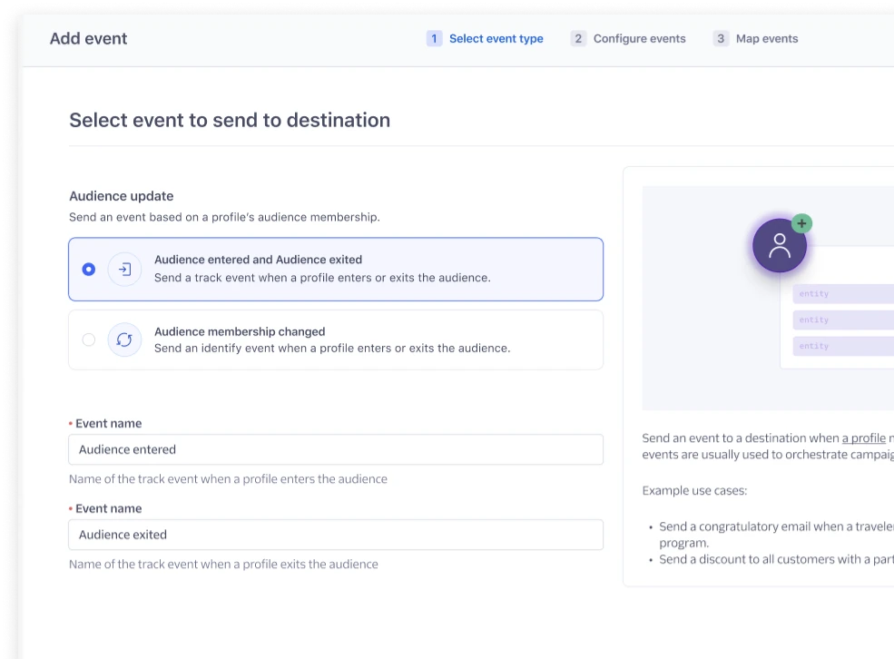Click 'Send an event based on a profile's audience membership' text
This screenshot has height=659, width=894.
tap(225, 217)
